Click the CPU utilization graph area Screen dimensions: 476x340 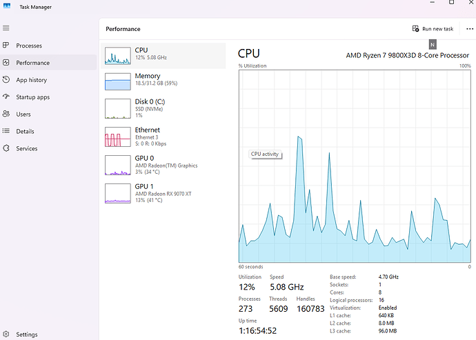pyautogui.click(x=355, y=166)
